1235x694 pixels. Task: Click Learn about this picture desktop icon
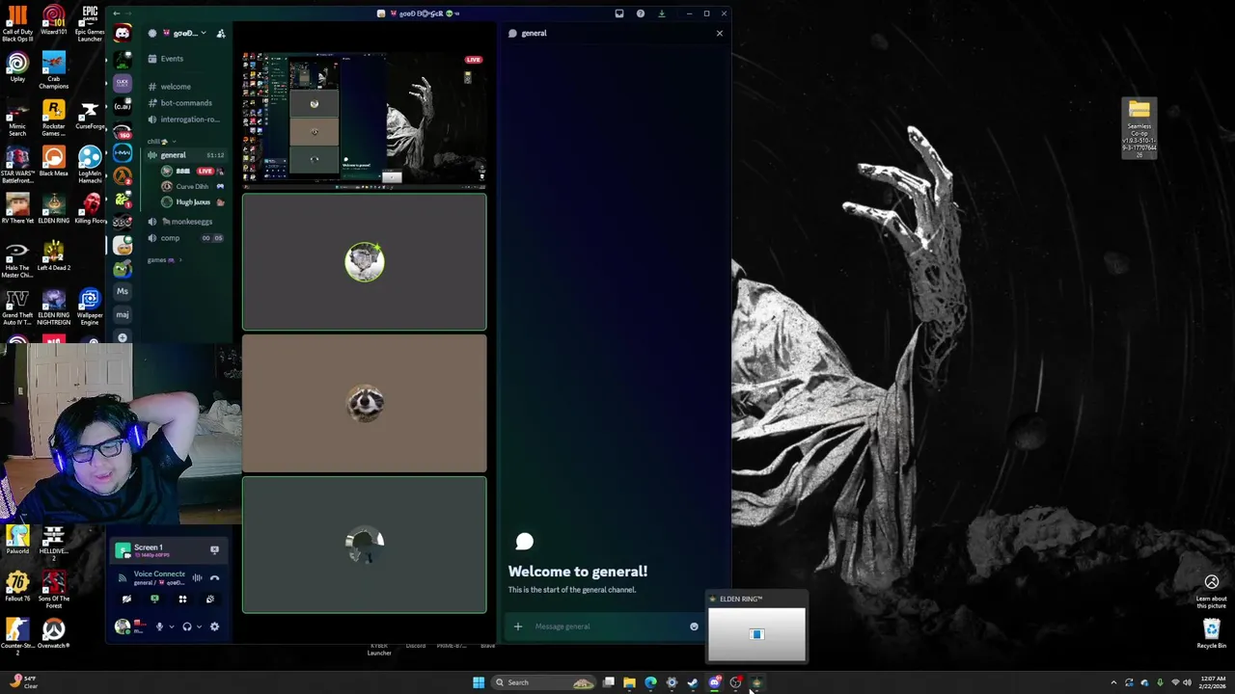1212,591
